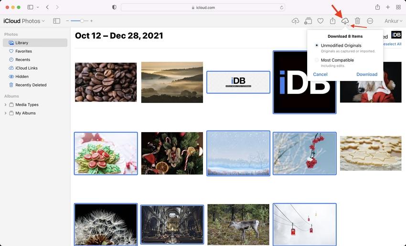Click the Download button in popup
This screenshot has width=406, height=246.
coord(366,74)
